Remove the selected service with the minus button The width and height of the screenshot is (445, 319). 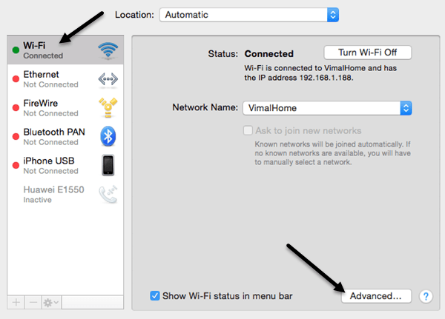tap(33, 303)
